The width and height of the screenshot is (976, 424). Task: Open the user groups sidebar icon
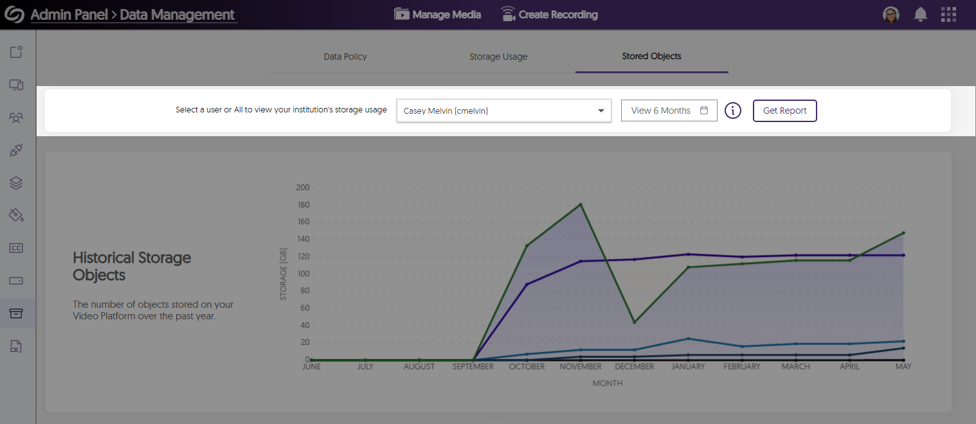tap(16, 118)
